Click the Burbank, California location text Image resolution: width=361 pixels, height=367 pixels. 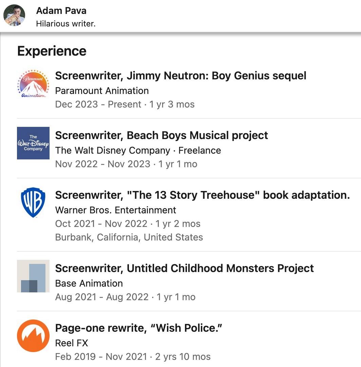tap(129, 237)
